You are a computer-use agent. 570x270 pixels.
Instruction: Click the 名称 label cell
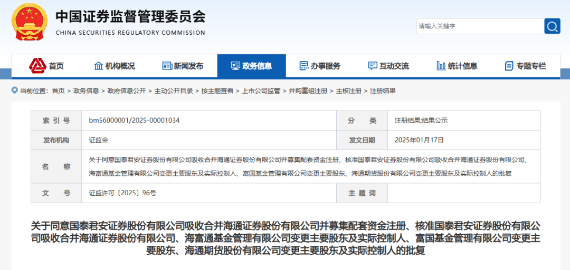click(x=56, y=167)
